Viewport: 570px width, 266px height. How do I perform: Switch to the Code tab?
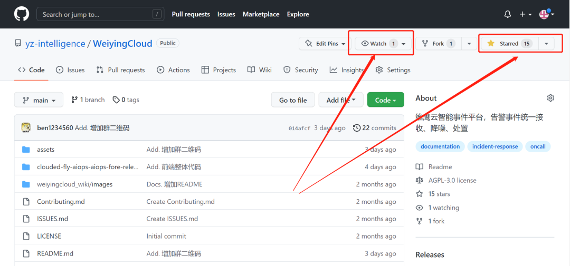[31, 70]
